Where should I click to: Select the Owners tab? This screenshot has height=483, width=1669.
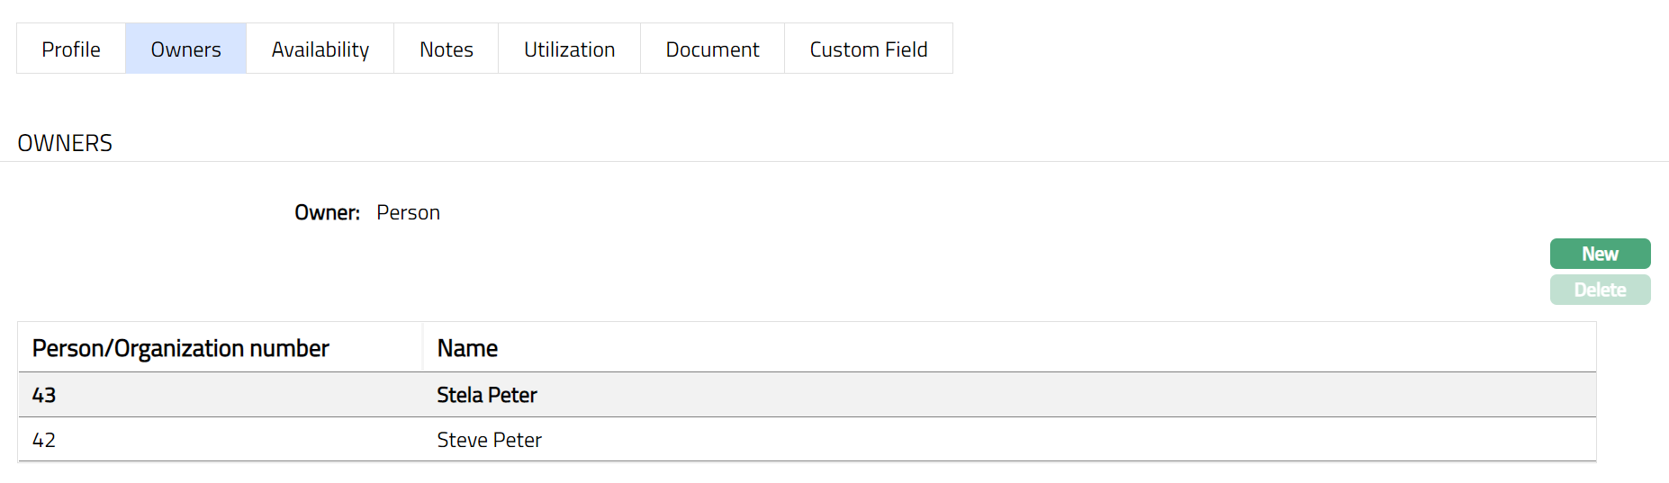(x=185, y=49)
